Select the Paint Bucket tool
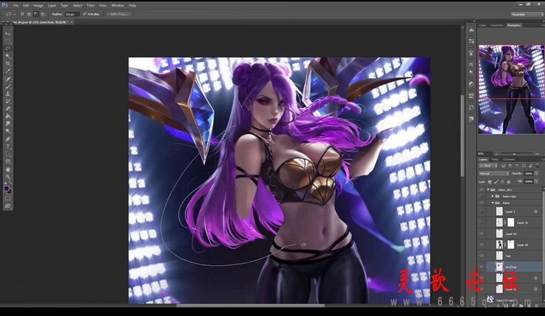 click(x=8, y=116)
